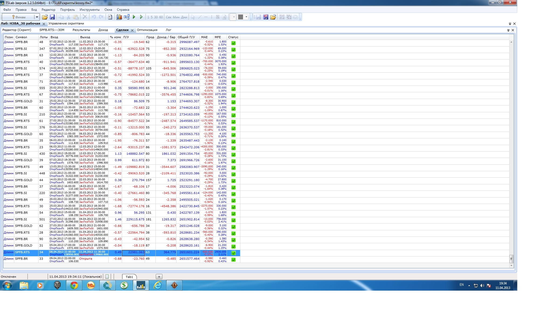Screen dimensions: 555x310
Task: Click the save diskette toolbar icon
Action: (x=52, y=17)
